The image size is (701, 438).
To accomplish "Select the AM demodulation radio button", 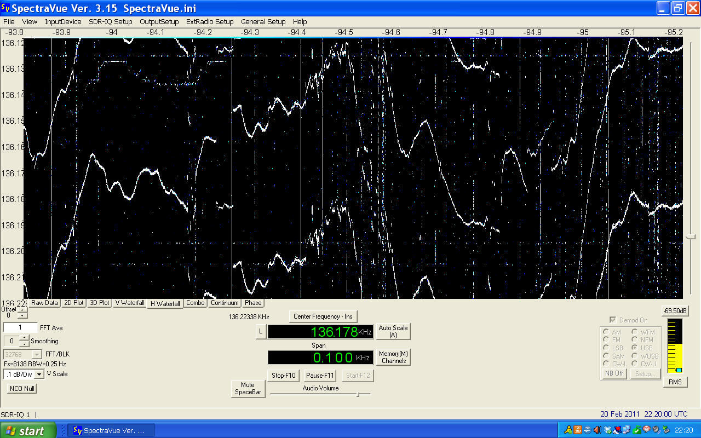I will click(606, 332).
